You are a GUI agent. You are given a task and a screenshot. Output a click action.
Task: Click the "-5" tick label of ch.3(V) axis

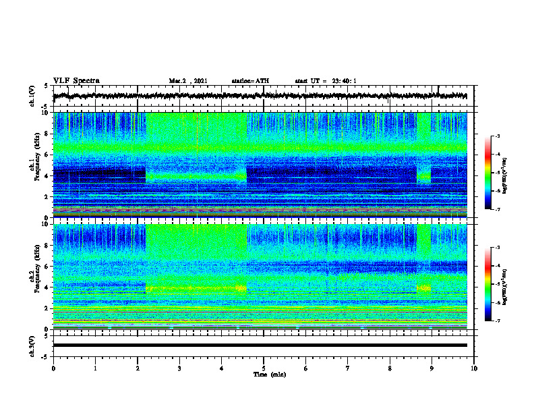point(45,357)
